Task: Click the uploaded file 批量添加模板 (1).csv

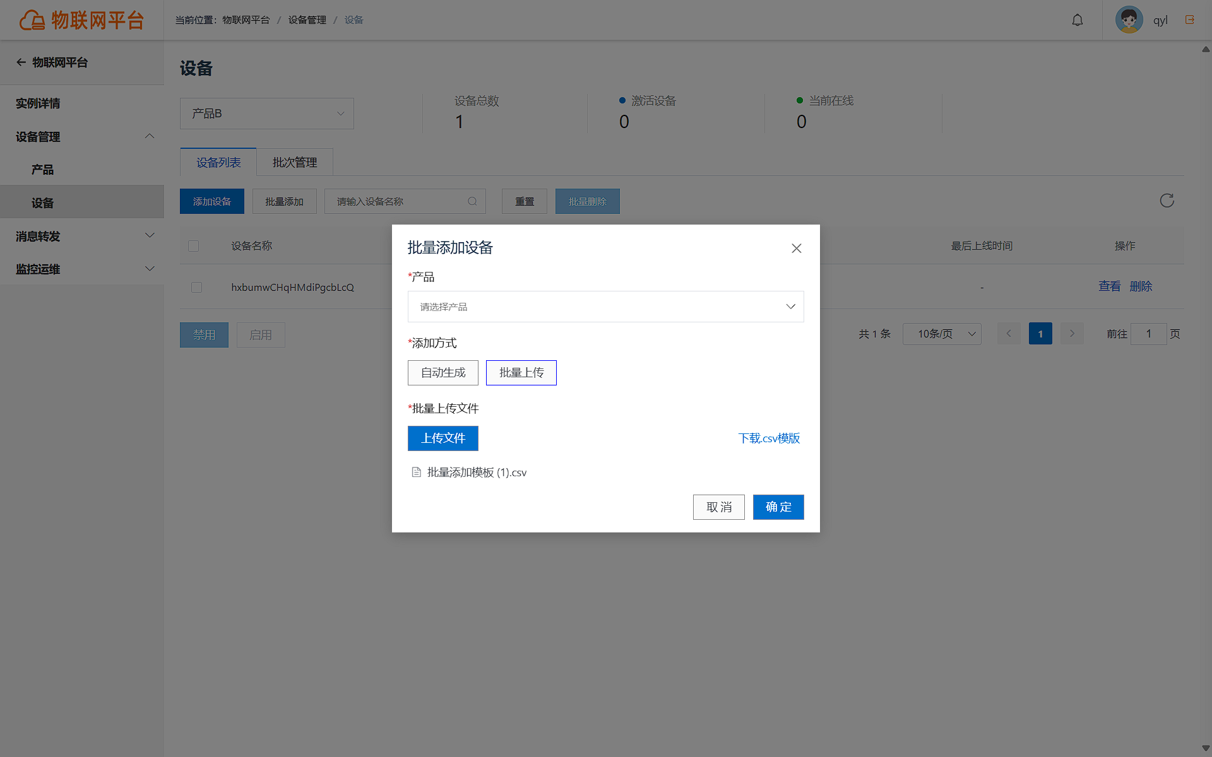Action: pyautogui.click(x=477, y=472)
